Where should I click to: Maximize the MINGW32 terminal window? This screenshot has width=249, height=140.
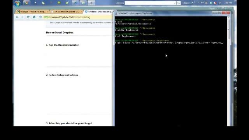click(219, 13)
